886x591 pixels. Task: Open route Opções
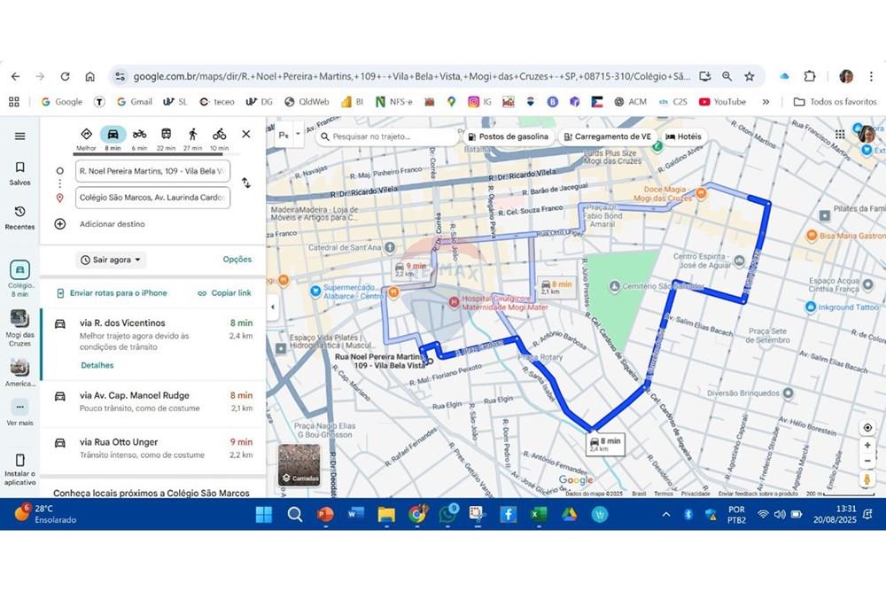pos(237,260)
